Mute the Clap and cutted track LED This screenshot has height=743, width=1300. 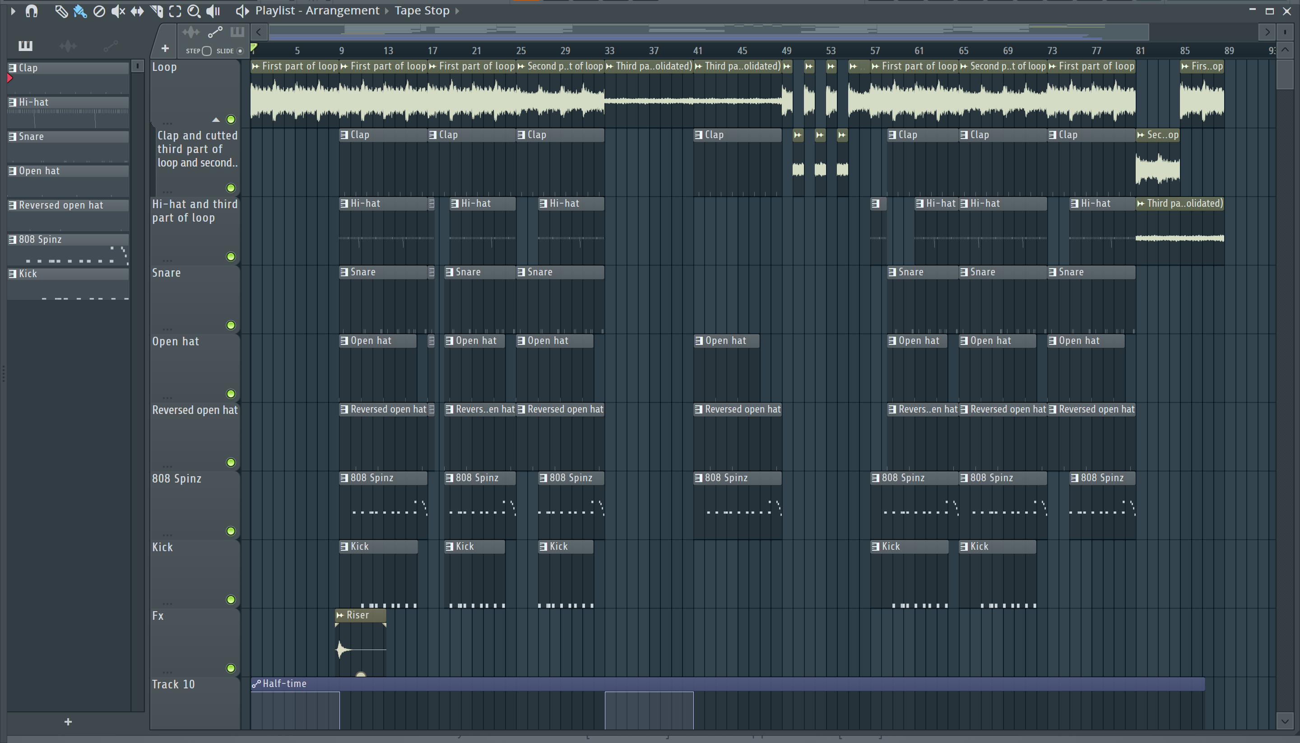tap(231, 188)
